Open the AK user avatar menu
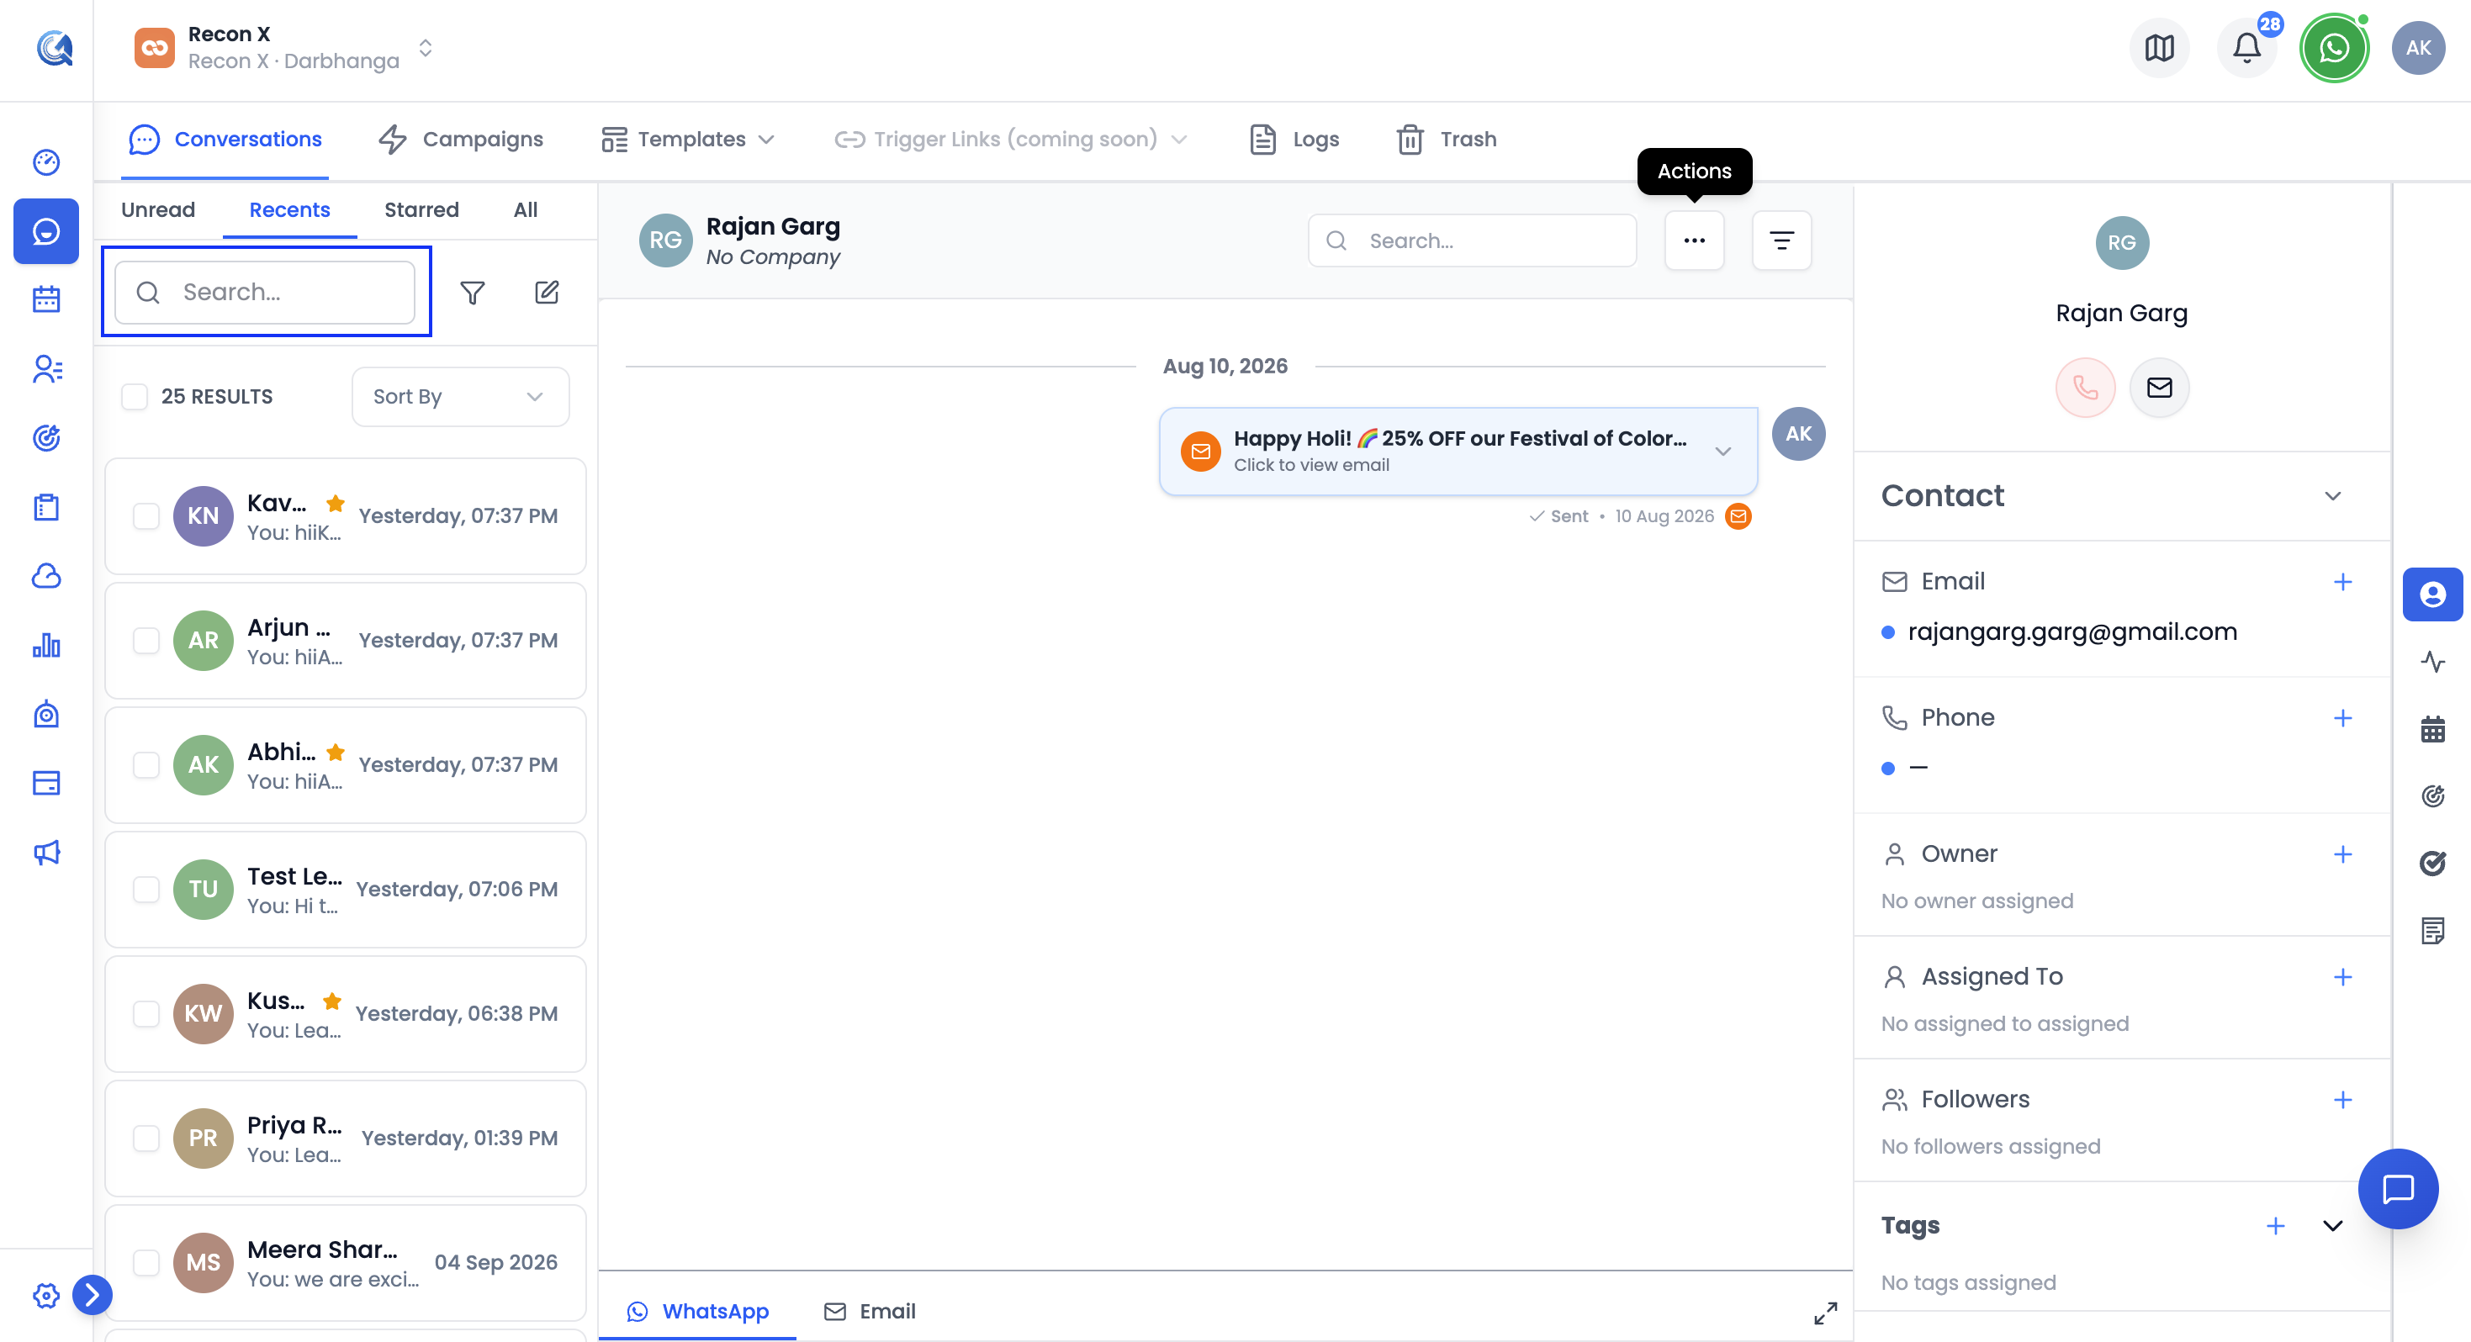 (x=2418, y=47)
